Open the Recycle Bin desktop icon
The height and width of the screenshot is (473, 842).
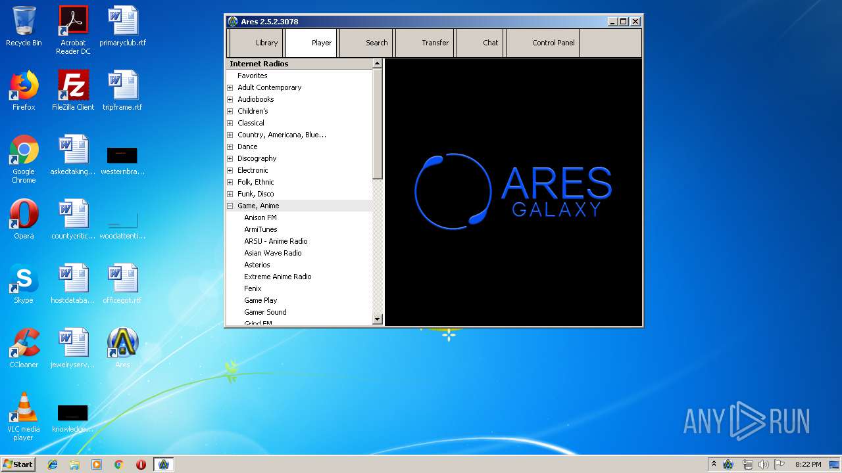(24, 26)
